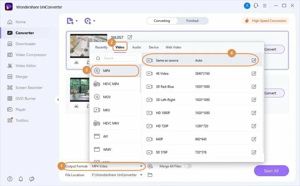Choose MOV format from list
Image resolution: width=300 pixels, height=186 pixels.
[115, 97]
